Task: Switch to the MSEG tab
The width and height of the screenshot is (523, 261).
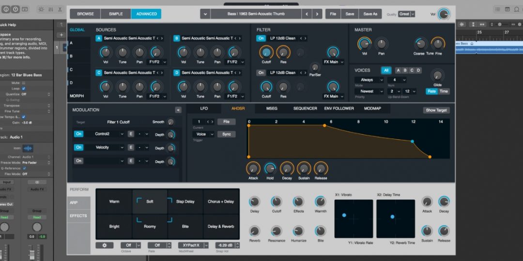Action: click(272, 109)
